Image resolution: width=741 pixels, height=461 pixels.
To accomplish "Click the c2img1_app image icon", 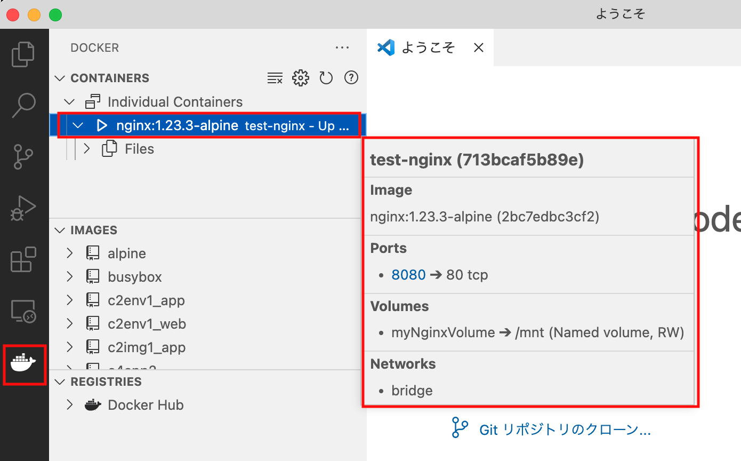I will 93,347.
